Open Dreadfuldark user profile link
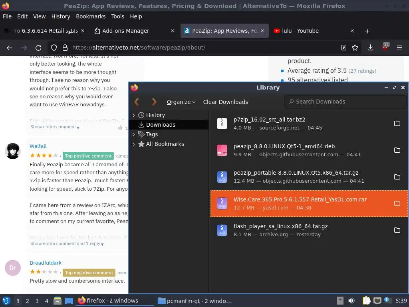The height and width of the screenshot is (307, 409). [46, 263]
